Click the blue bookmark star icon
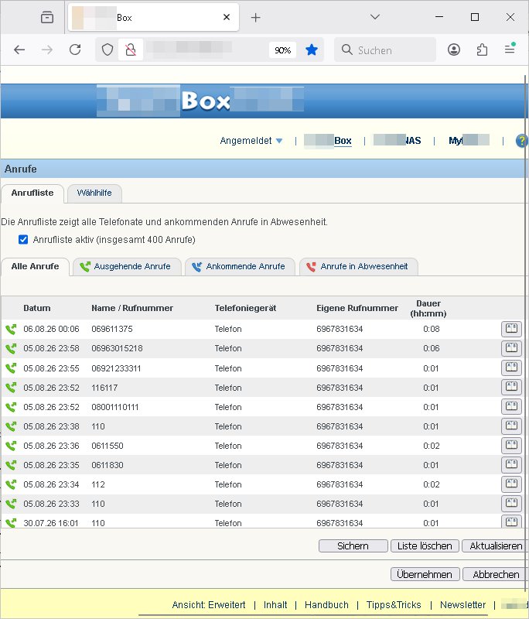 (311, 50)
